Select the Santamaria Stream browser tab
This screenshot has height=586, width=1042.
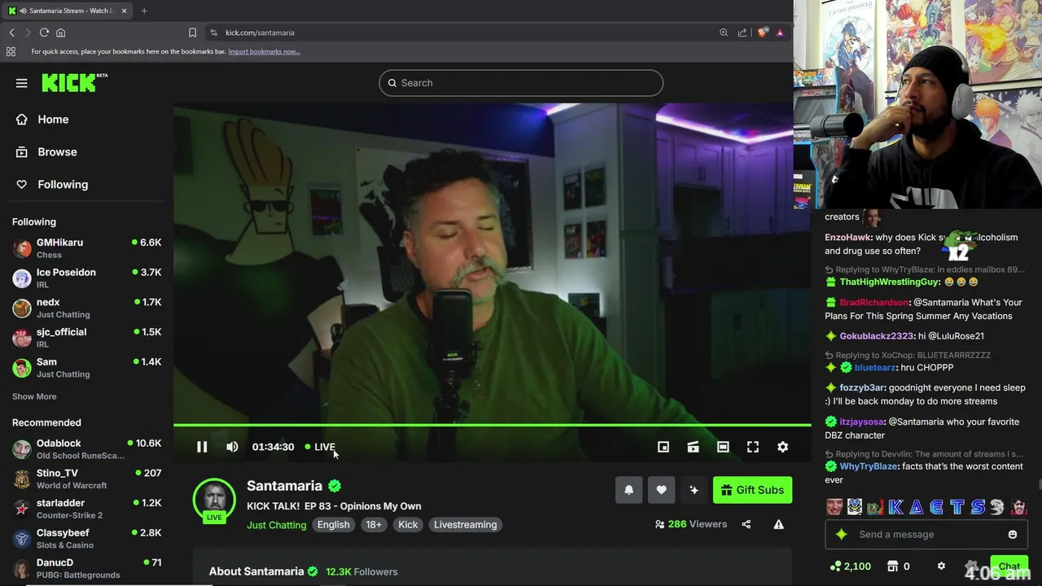point(68,11)
